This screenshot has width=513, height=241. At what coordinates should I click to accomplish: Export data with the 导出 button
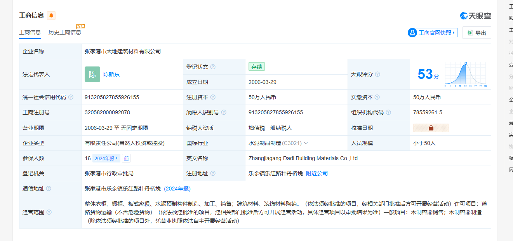[x=476, y=33]
